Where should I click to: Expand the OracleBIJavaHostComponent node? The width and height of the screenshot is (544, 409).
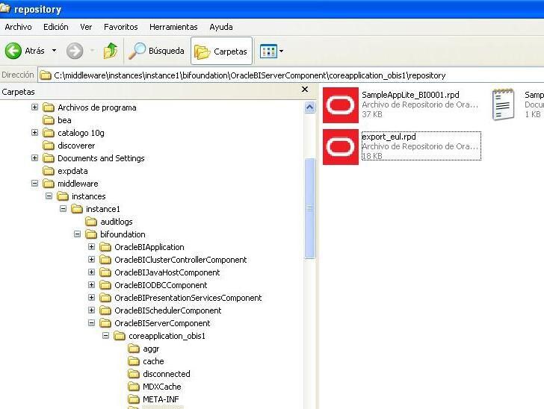click(x=92, y=272)
